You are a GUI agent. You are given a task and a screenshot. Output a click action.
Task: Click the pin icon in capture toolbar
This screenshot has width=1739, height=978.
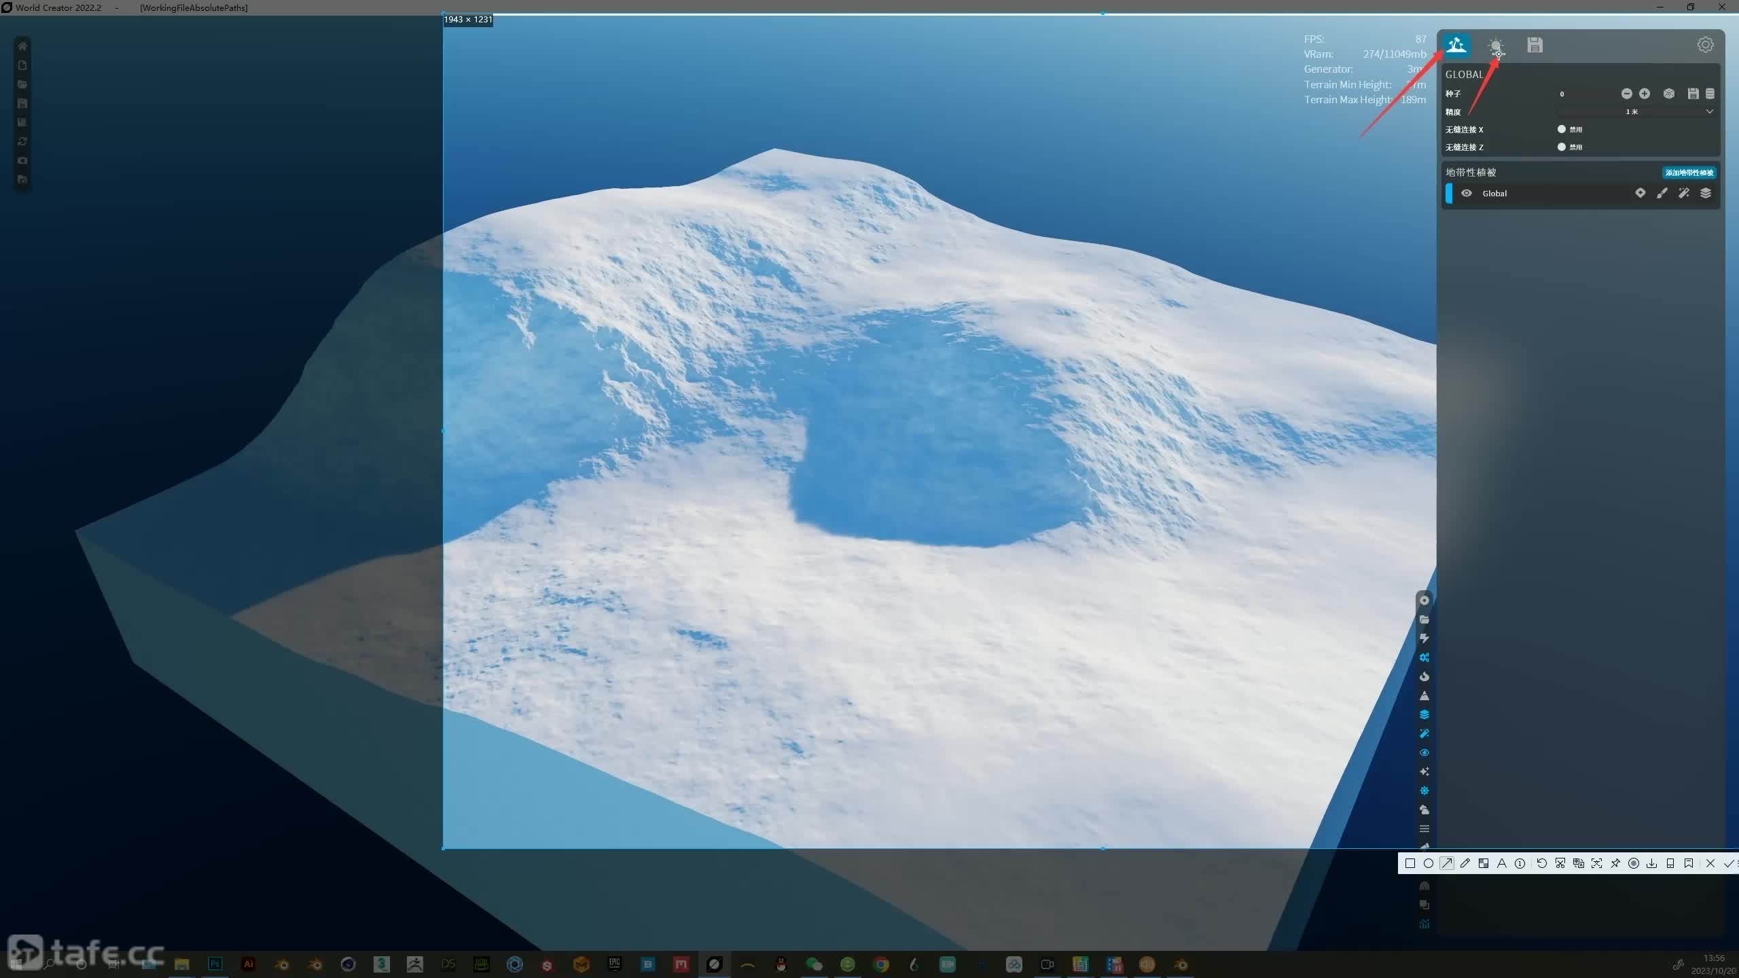[1615, 863]
